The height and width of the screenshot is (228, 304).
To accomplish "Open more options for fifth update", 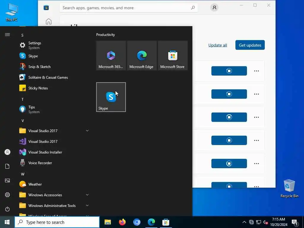I will [256, 164].
